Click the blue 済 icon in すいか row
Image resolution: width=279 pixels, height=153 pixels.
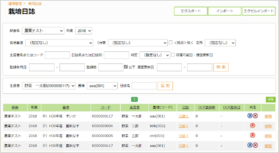click(250, 116)
